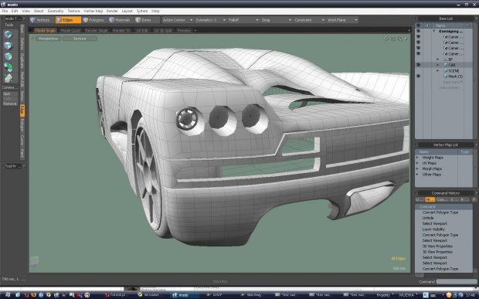
Task: Select the Polygons selection mode button
Action: (x=93, y=20)
